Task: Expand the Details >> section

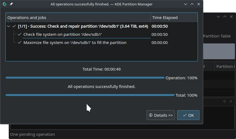Action: 161,115
